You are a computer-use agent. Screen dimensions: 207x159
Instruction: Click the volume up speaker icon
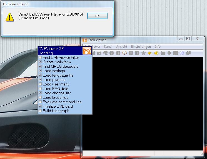[156, 53]
